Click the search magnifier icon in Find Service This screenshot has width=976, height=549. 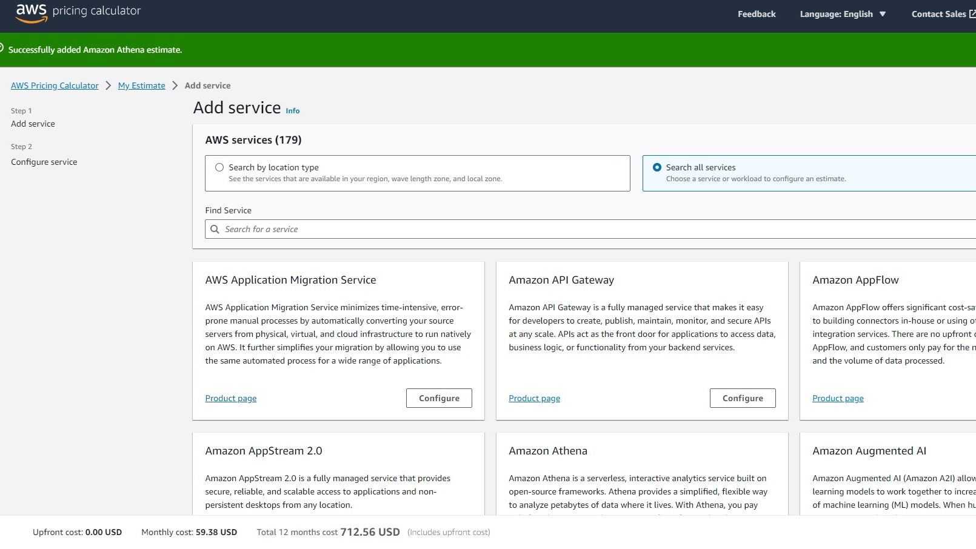215,229
